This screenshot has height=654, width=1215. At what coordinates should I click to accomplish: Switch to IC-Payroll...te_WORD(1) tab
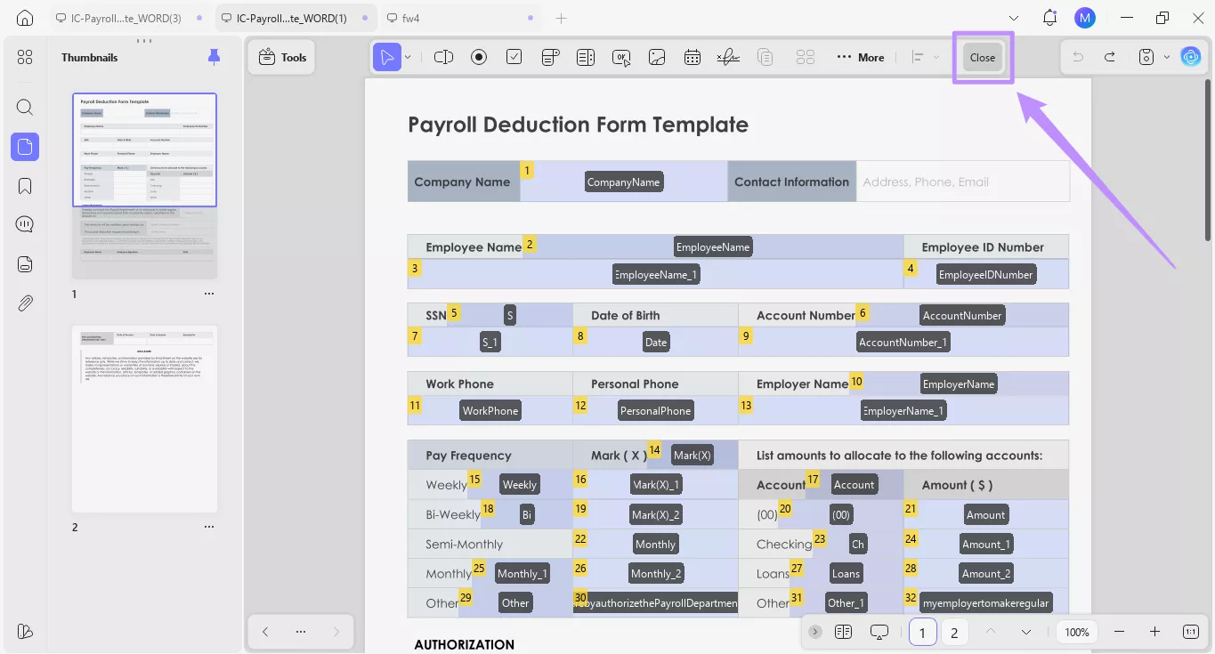[x=294, y=18]
